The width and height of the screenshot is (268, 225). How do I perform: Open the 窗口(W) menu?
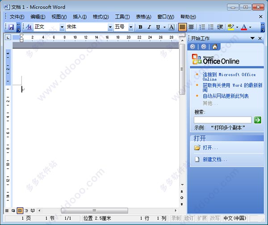pos(166,17)
